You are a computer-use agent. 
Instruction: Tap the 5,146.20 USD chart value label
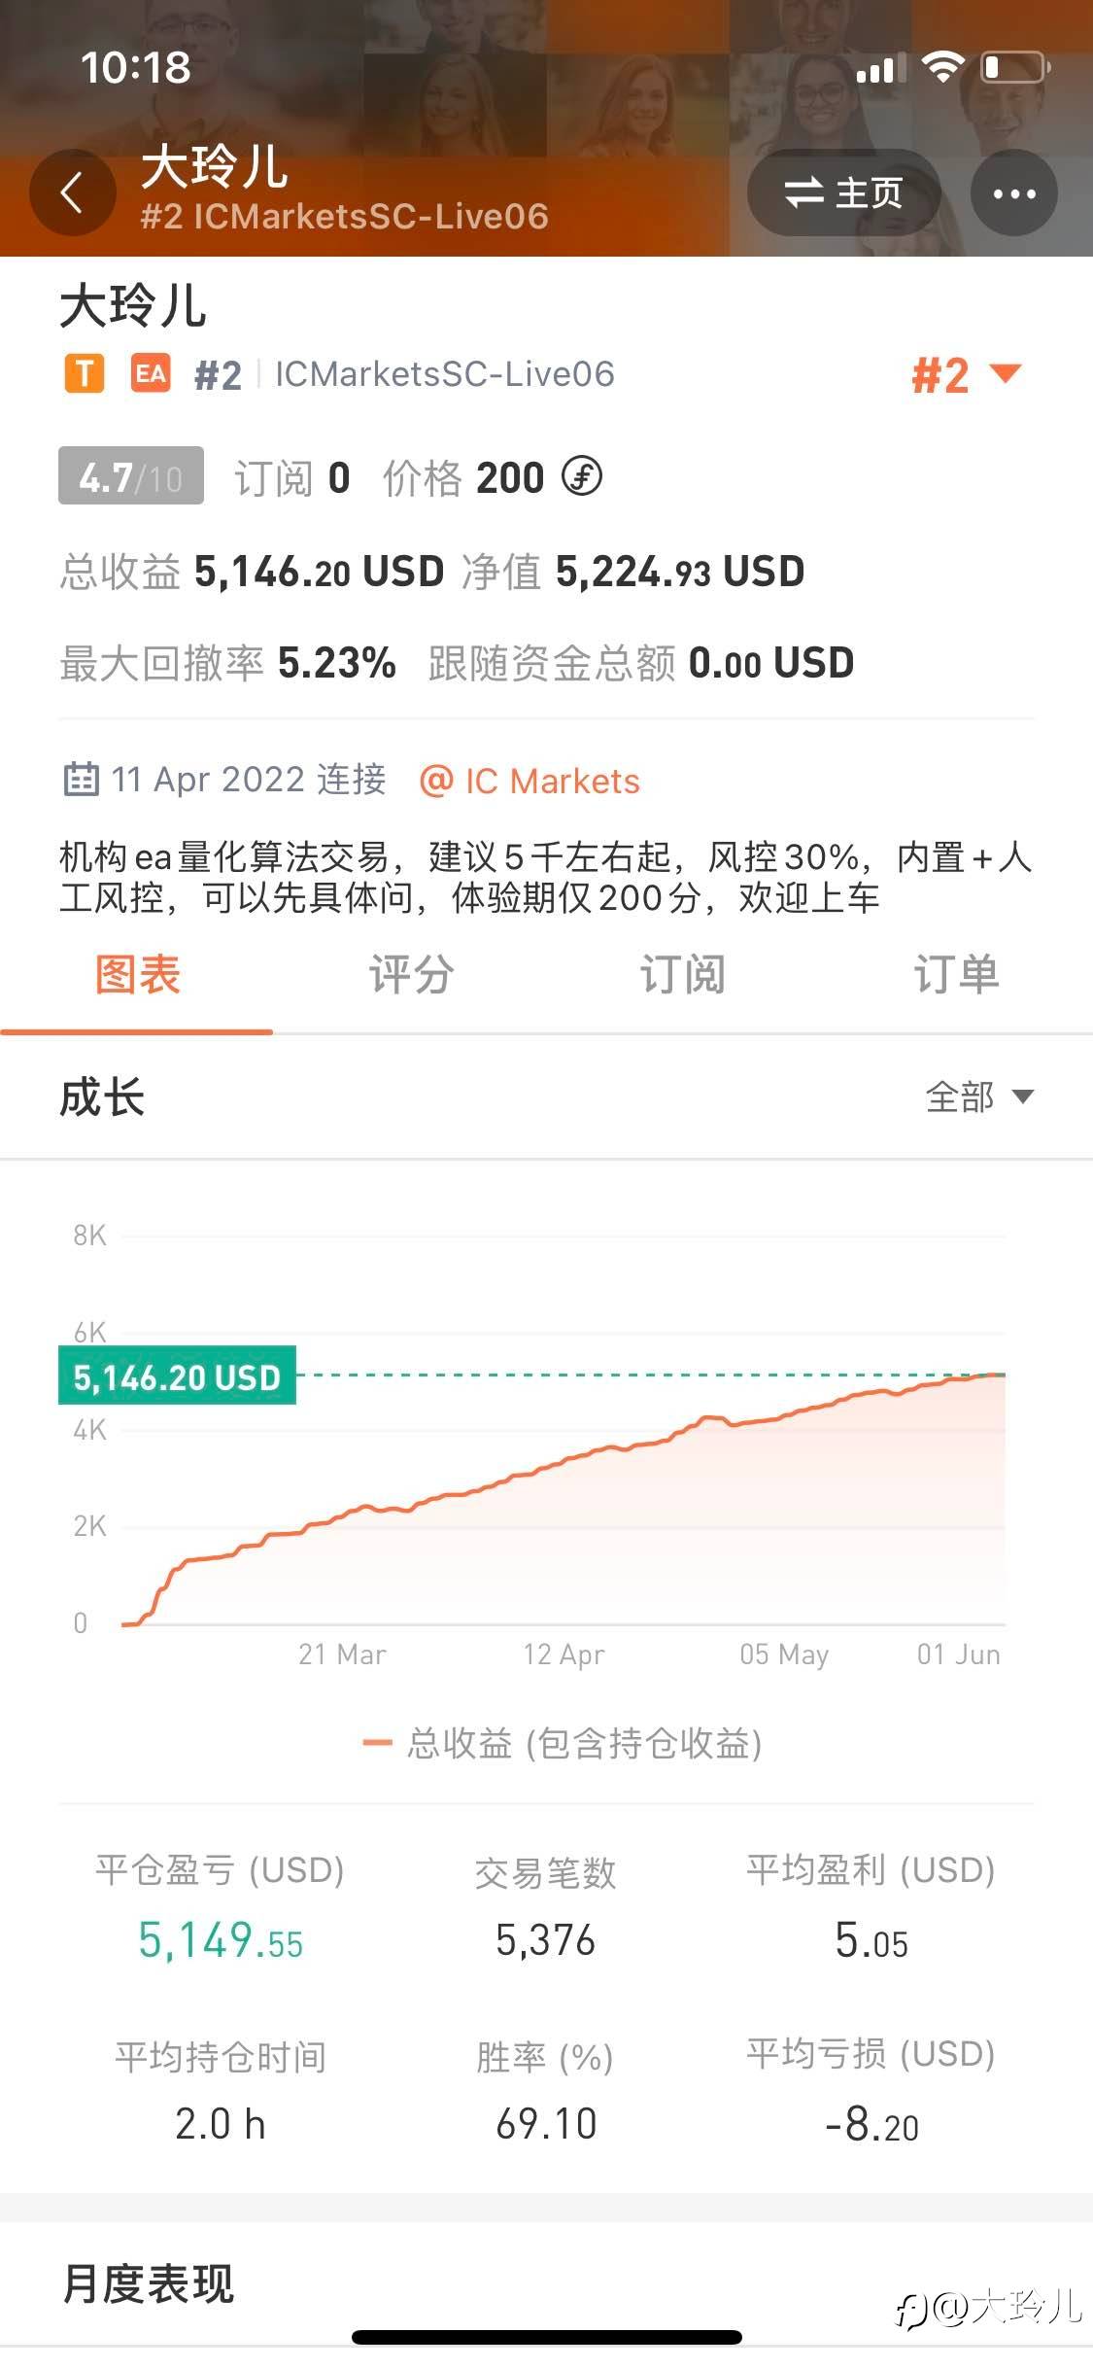pyautogui.click(x=177, y=1376)
